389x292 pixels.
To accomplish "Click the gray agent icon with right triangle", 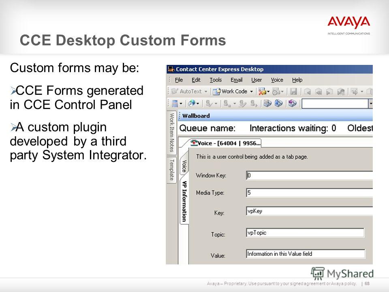I will click(x=254, y=103).
